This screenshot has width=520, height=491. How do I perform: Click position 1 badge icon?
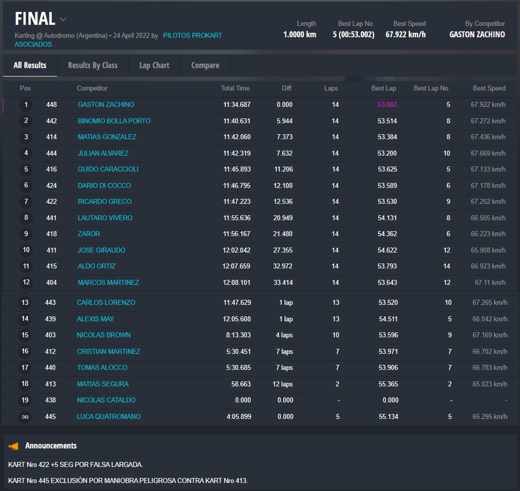26,105
